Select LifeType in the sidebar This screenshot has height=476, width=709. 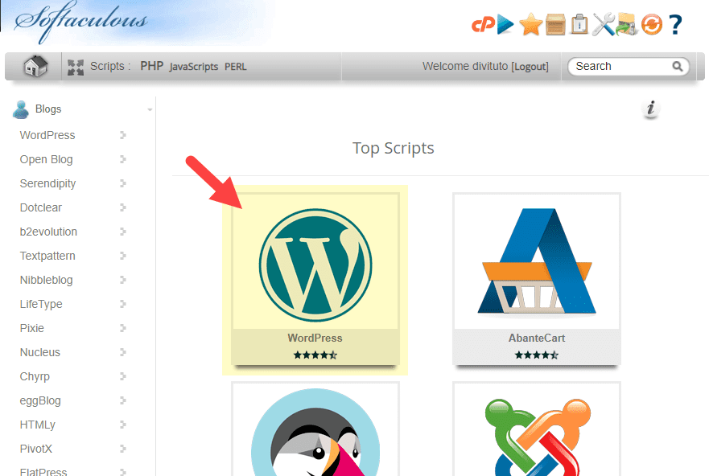(41, 304)
